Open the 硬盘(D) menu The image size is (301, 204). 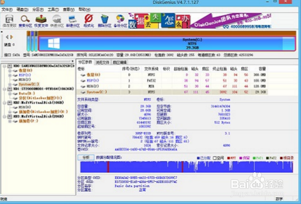pyautogui.click(x=22, y=9)
